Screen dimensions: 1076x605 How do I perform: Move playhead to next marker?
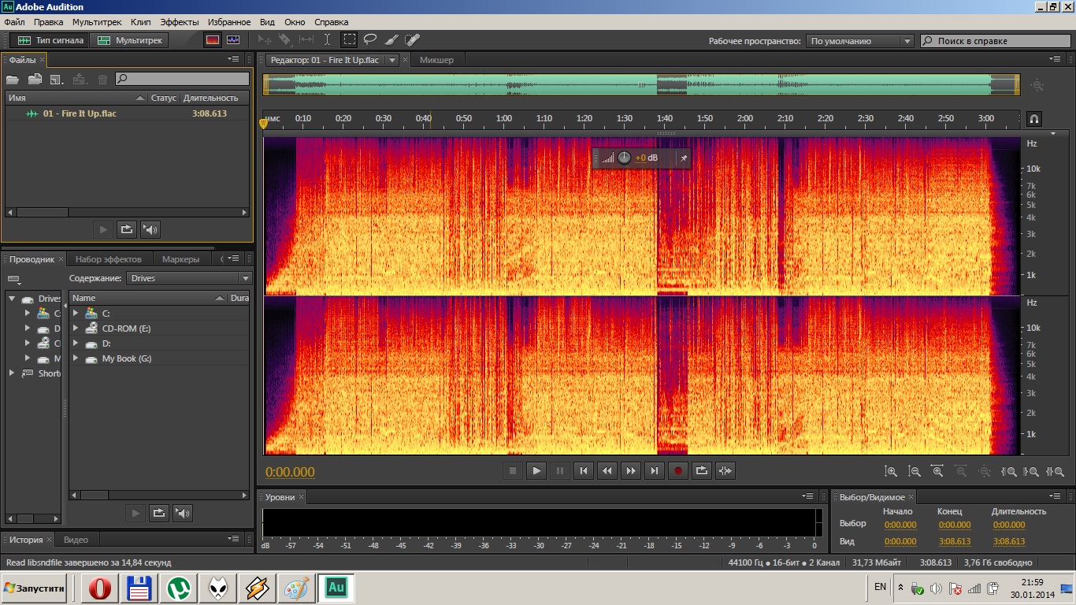(654, 471)
